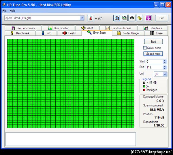Screen dimensions: 173x155
Task: Decrease the Start value with down arrow
Action: coord(165,63)
